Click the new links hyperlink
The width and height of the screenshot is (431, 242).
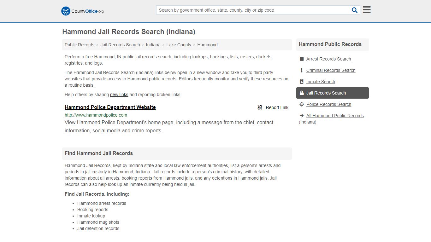tap(119, 95)
